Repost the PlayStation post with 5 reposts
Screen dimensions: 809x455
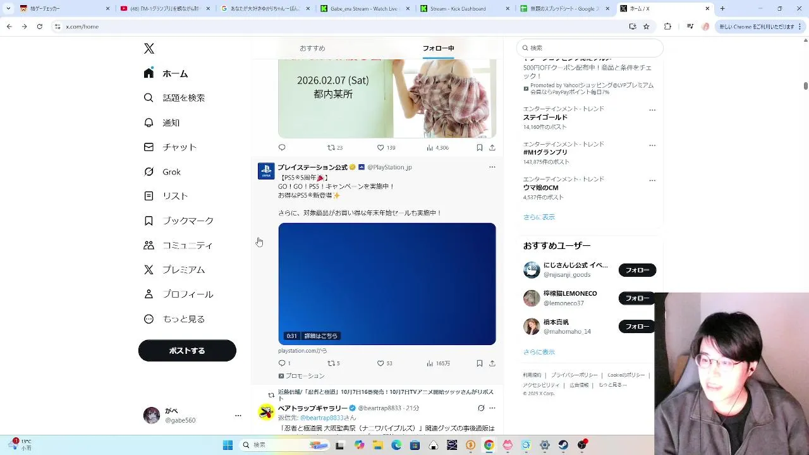pyautogui.click(x=333, y=363)
